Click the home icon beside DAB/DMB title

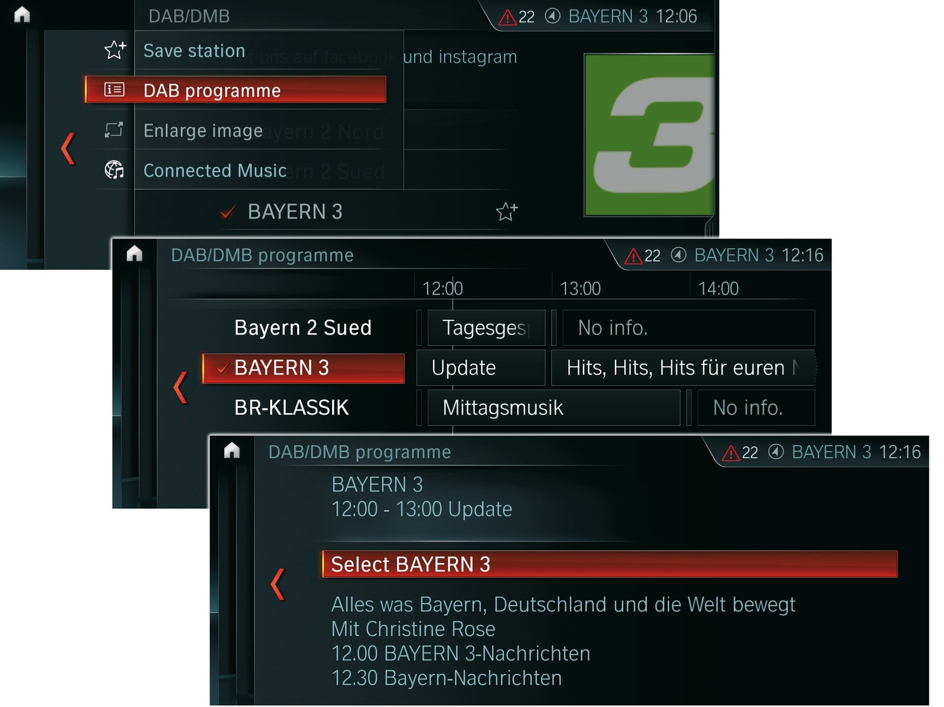[22, 14]
